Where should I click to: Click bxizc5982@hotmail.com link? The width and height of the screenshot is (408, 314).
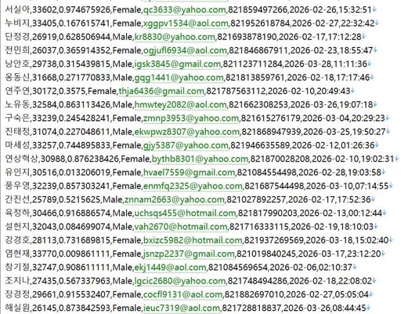193,240
